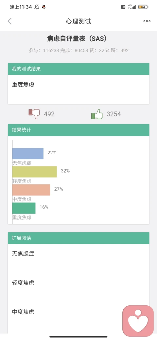Select the green 16% 重度焦虑 bar
This screenshot has height=340, width=157.
pos(24,208)
